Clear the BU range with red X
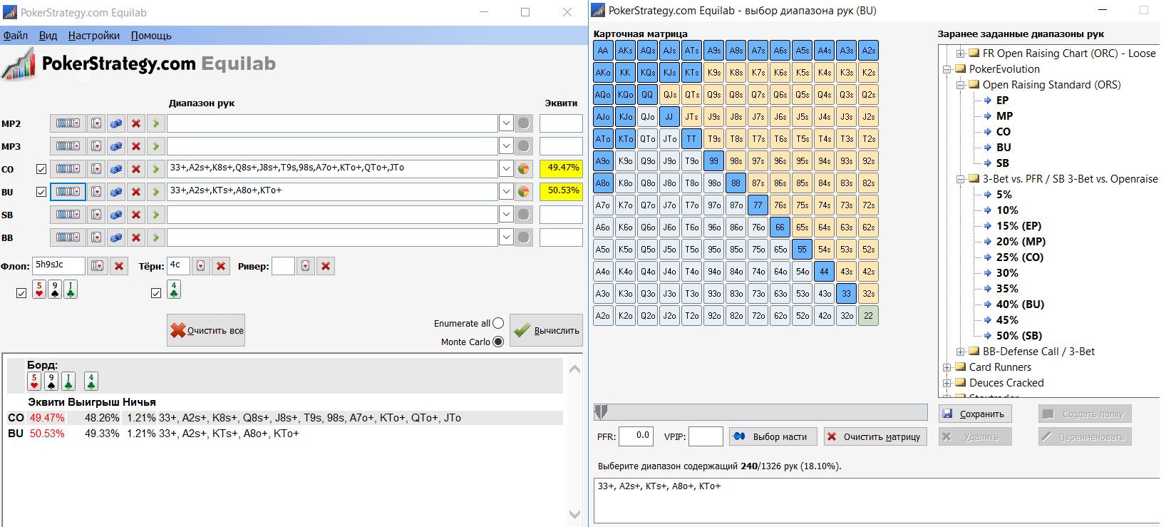 [x=136, y=192]
